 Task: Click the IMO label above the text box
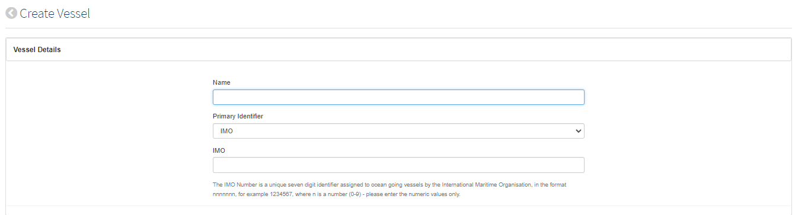(x=219, y=150)
